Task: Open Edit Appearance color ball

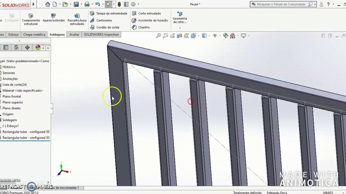Action: tap(226, 36)
